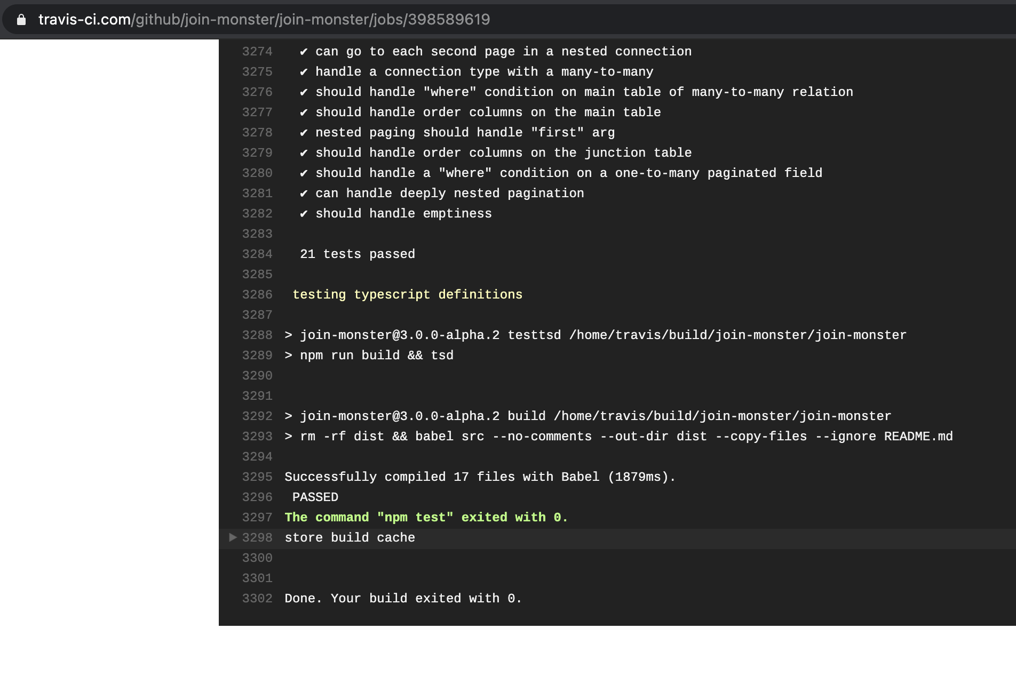The height and width of the screenshot is (677, 1016).
Task: Click 'should handle emptiness' test result
Action: (396, 214)
